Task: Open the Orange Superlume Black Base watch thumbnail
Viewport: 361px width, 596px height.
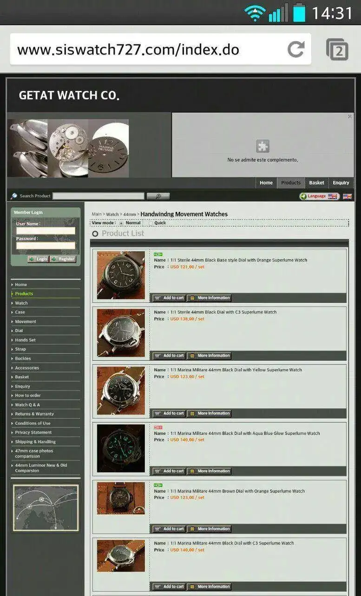Action: point(121,275)
